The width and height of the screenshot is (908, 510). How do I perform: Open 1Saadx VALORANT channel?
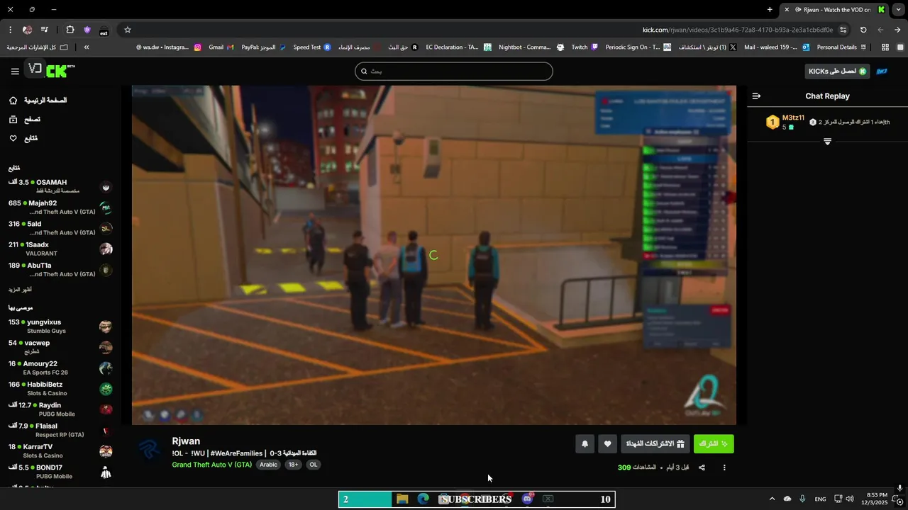point(60,249)
